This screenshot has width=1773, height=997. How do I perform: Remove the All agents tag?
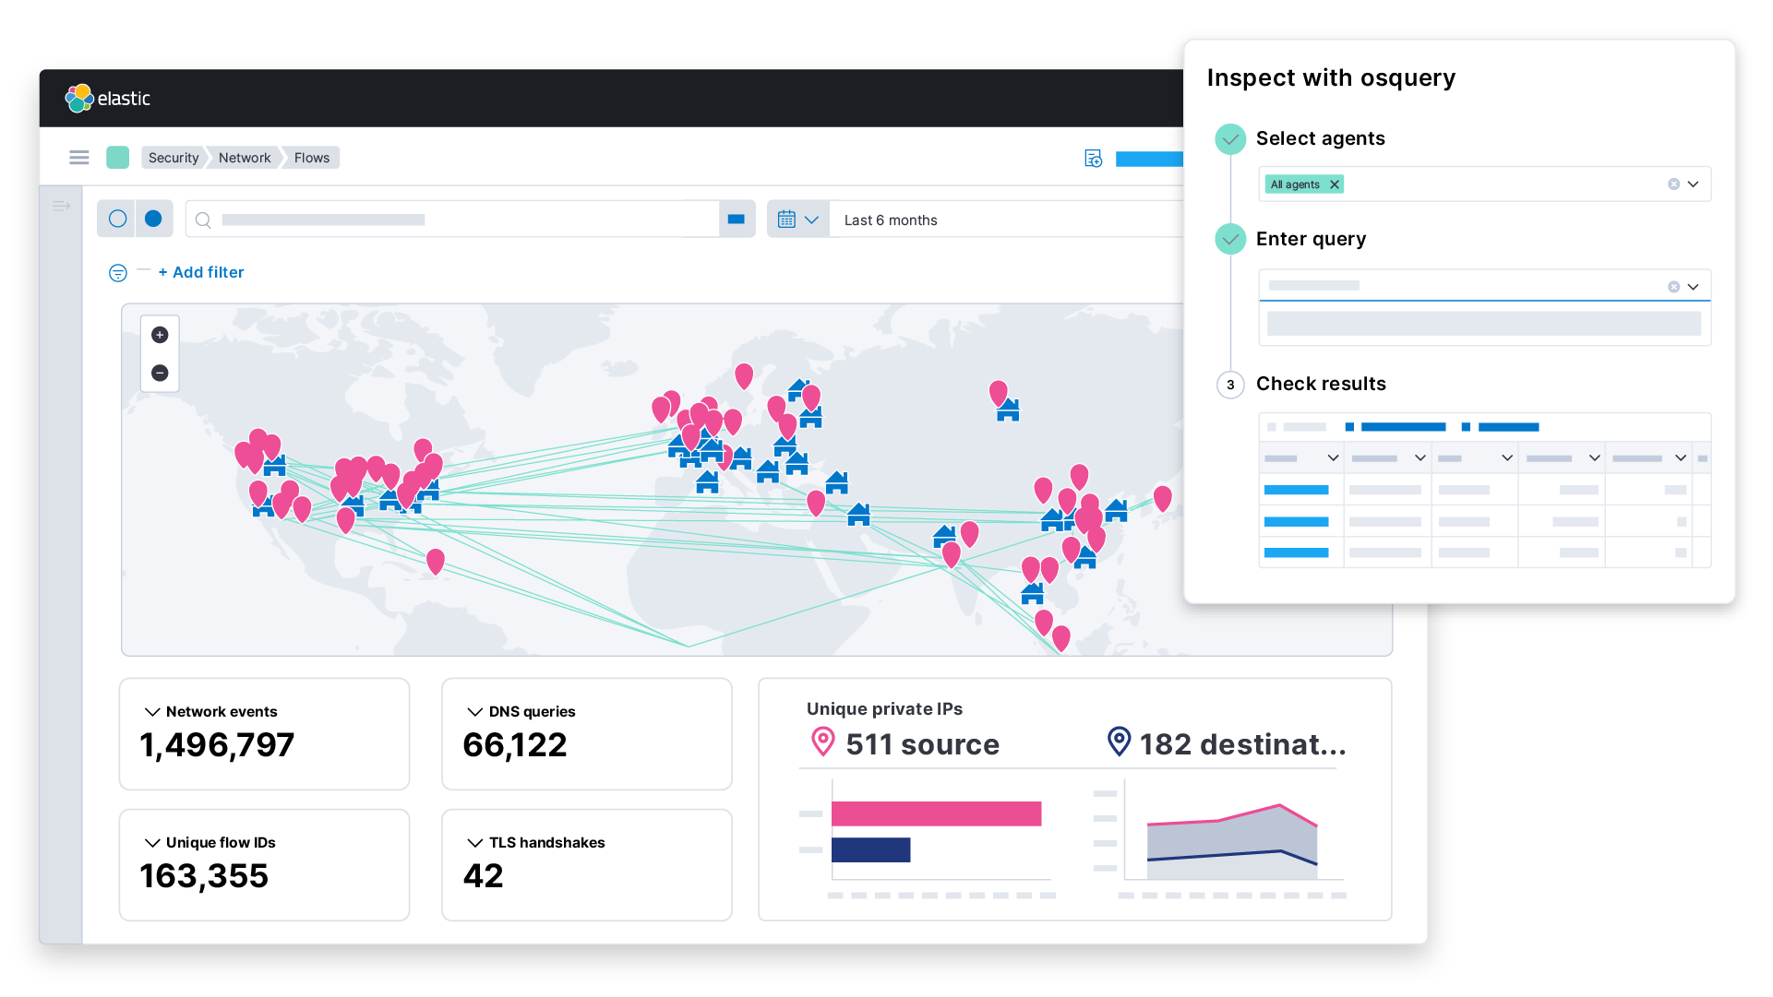coord(1335,184)
